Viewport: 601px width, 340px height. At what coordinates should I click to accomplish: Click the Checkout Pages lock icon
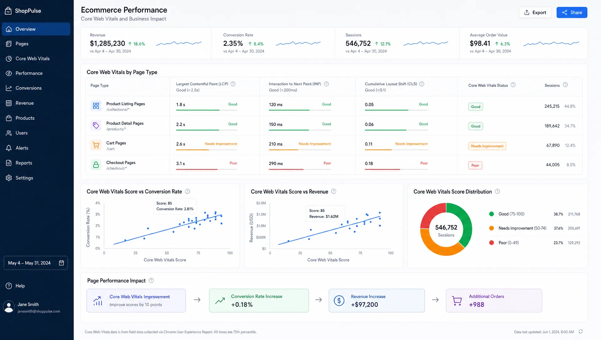tap(96, 165)
